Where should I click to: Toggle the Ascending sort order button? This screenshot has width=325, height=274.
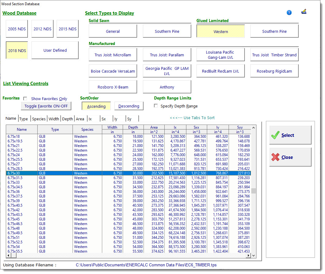click(96, 106)
